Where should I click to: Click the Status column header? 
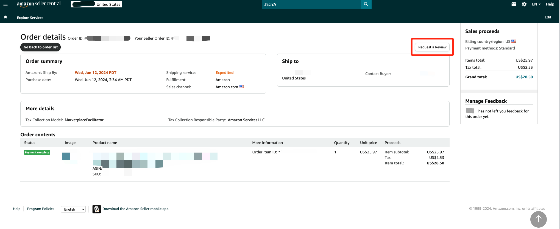point(30,143)
